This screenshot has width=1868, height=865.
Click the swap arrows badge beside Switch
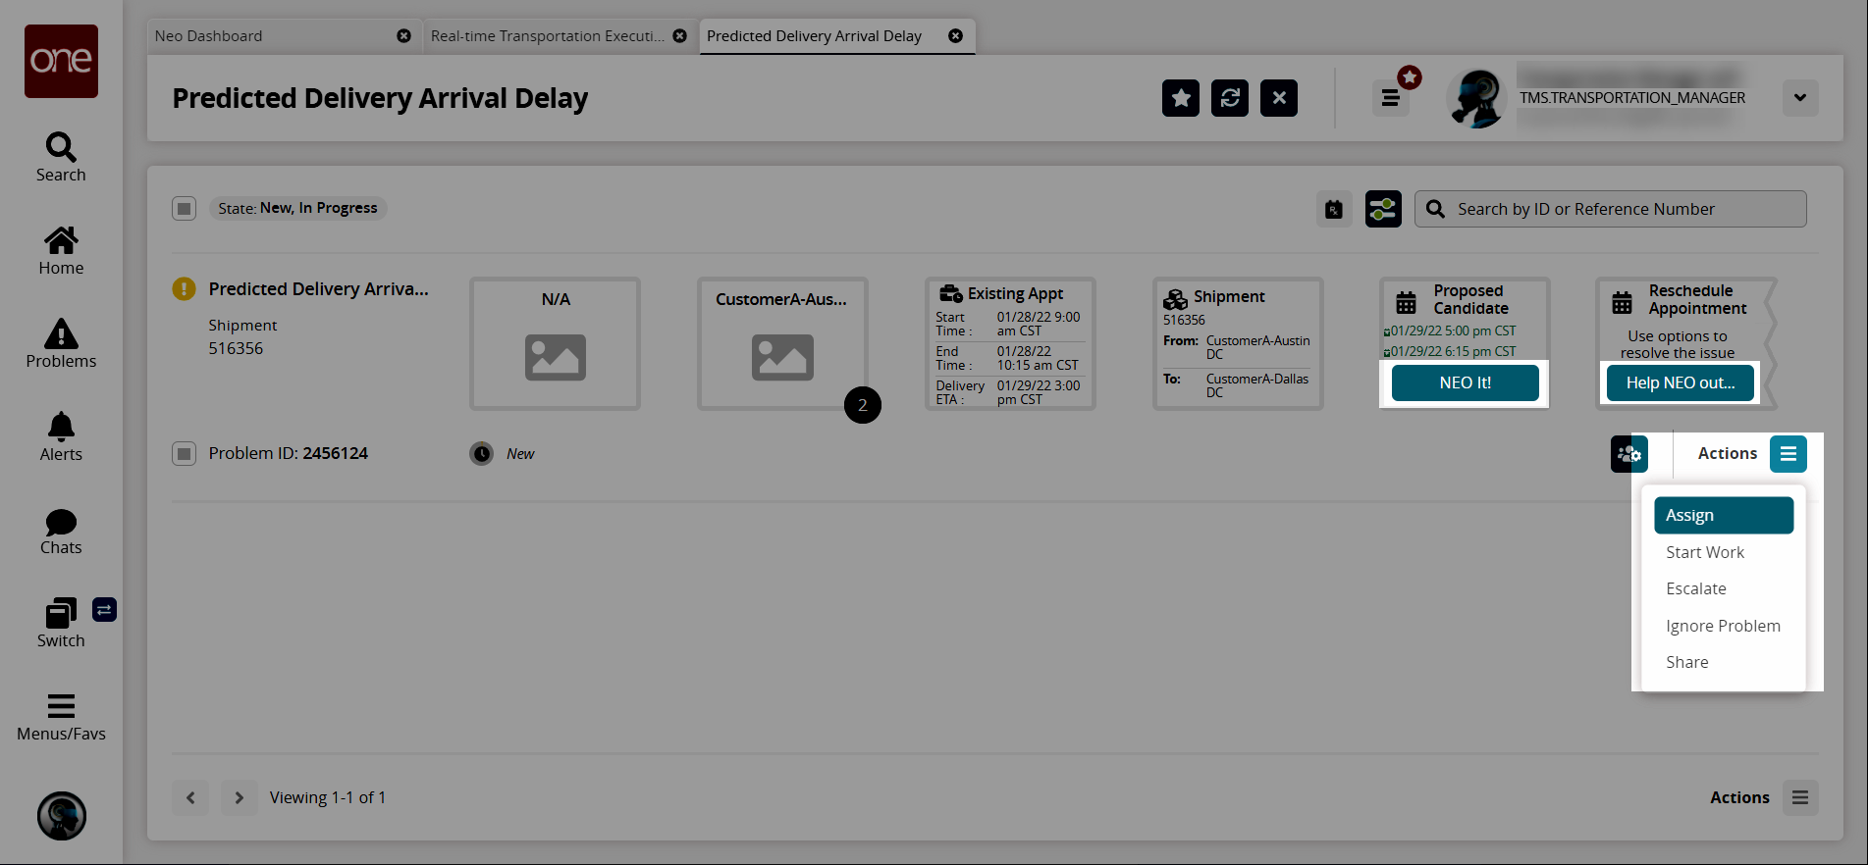(x=105, y=610)
